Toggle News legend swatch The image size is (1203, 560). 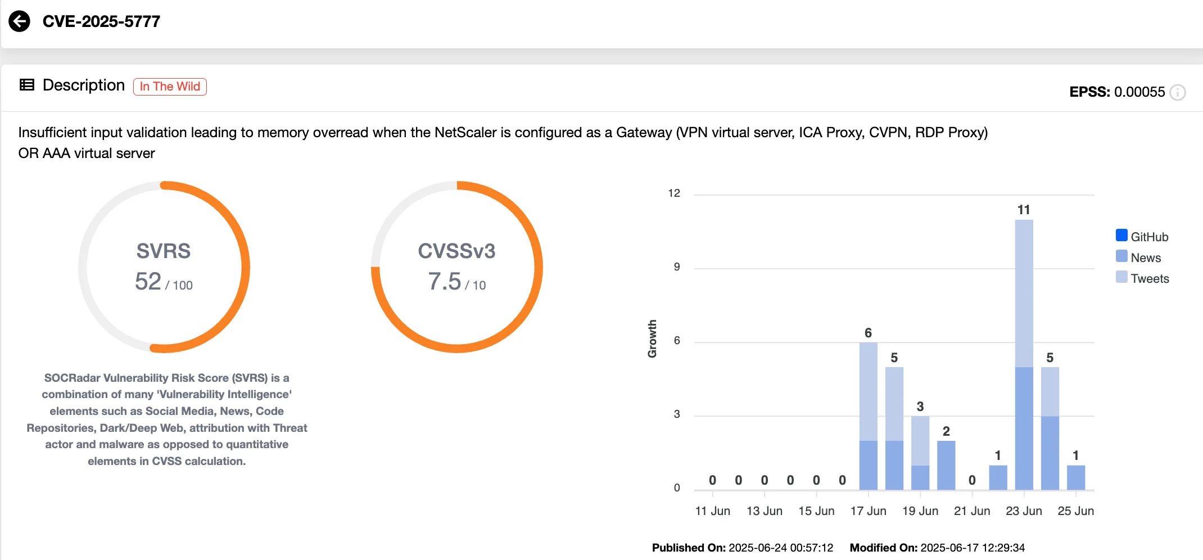coord(1121,256)
